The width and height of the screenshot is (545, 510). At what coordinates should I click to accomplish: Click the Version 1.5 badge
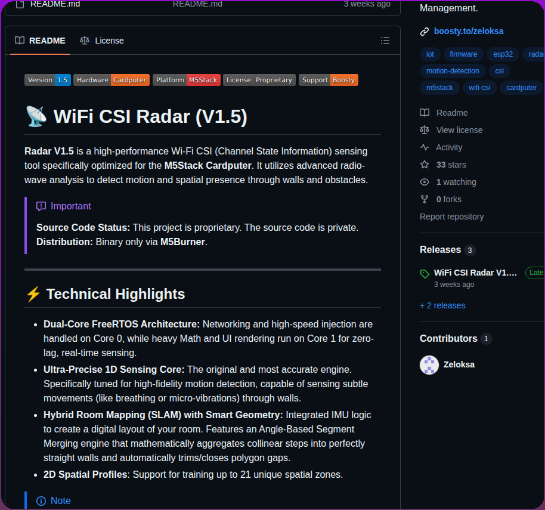click(x=48, y=80)
